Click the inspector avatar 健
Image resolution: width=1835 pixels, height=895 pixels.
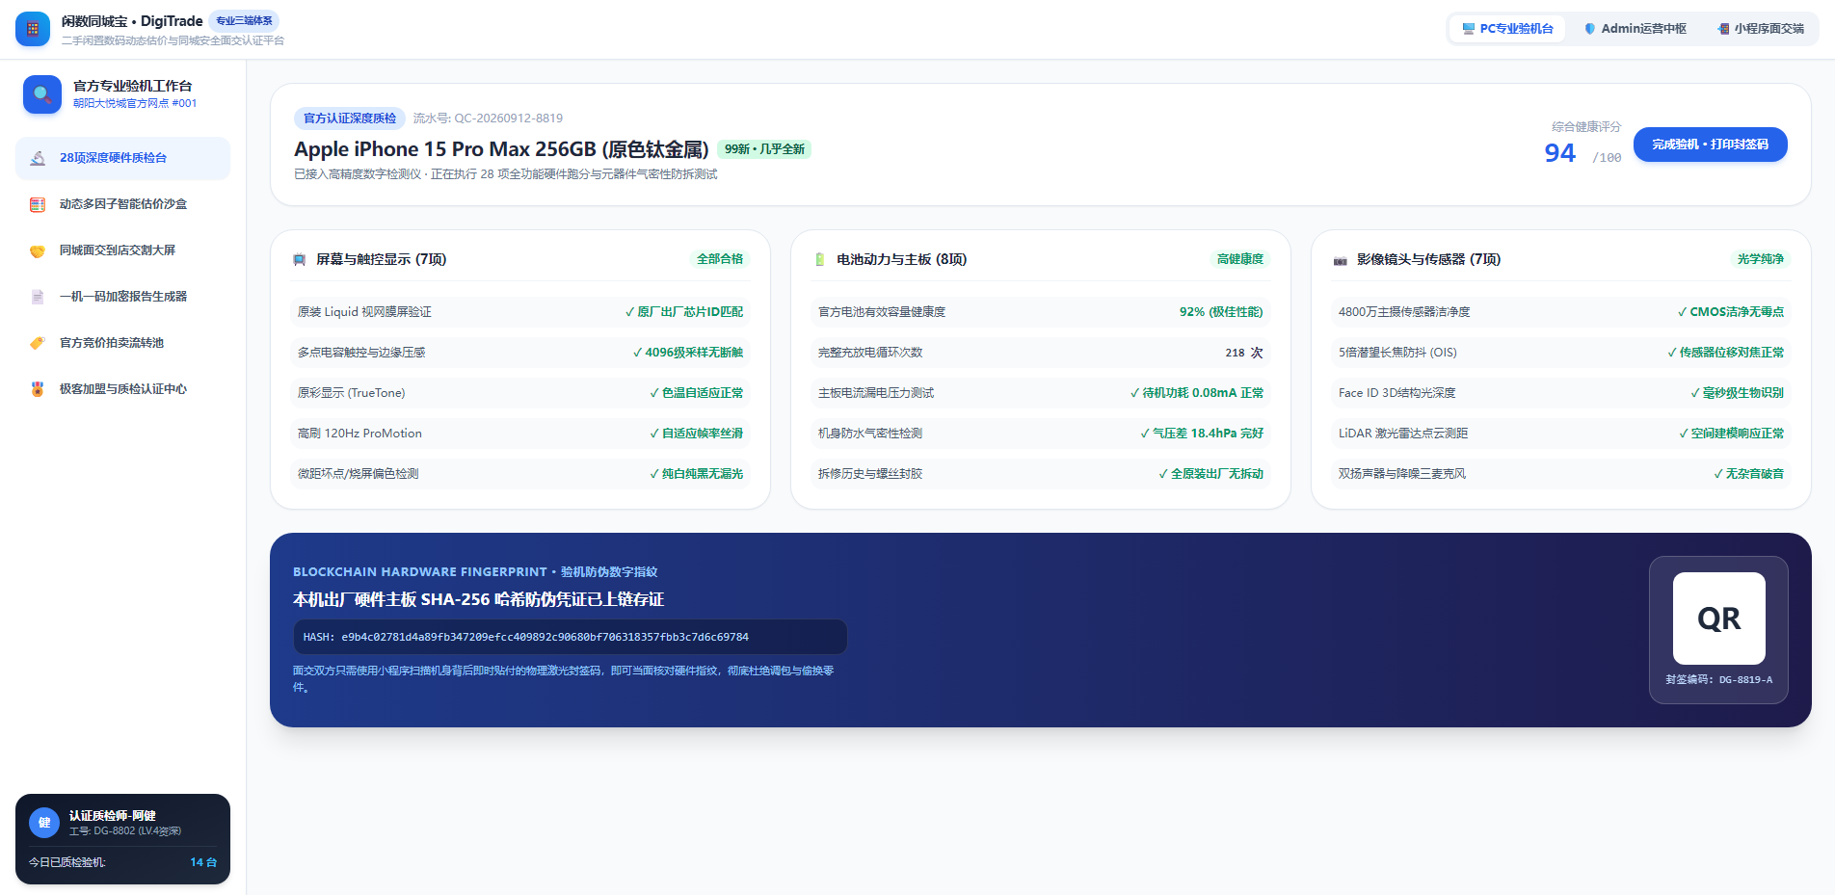(44, 823)
